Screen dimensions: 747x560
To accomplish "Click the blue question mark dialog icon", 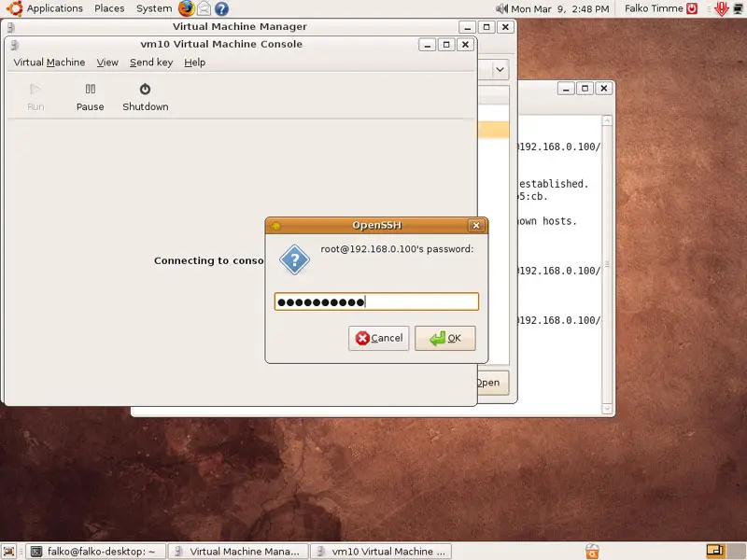I will pos(294,259).
